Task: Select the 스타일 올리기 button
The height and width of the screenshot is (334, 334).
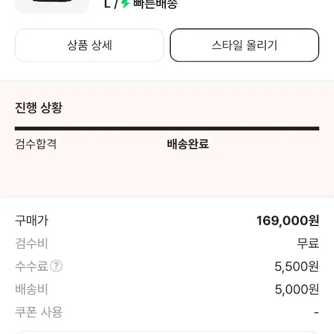Action: click(244, 45)
